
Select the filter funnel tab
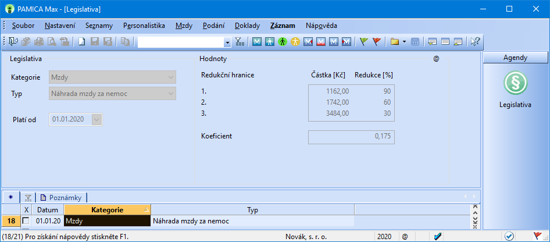(x=28, y=198)
